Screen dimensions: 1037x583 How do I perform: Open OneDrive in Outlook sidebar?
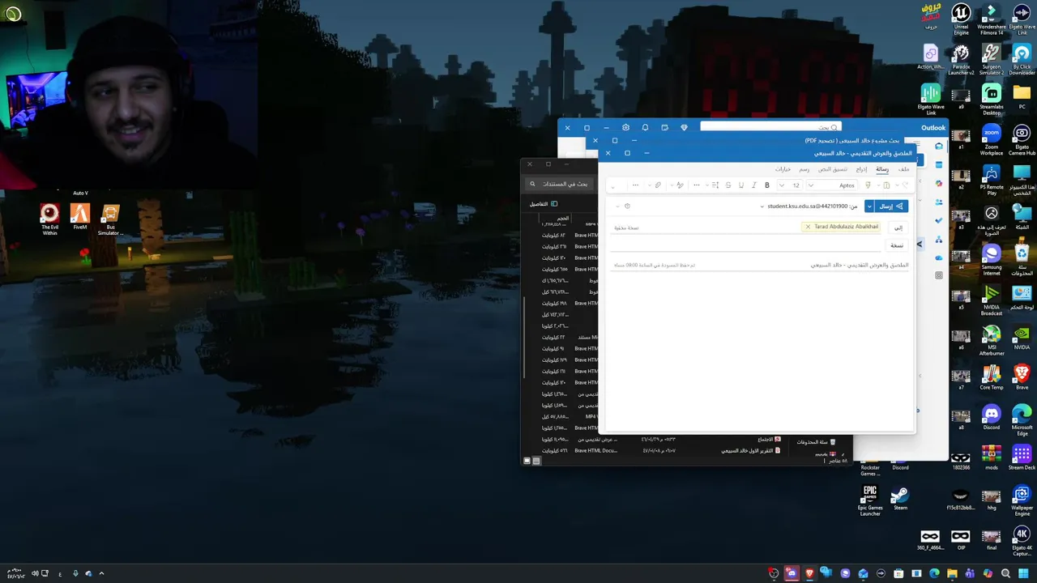coord(939,257)
